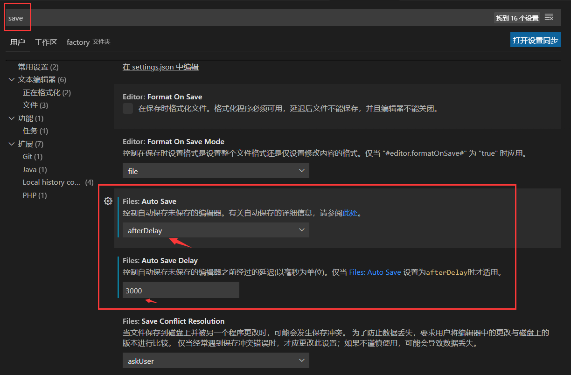Collapse the 文本编辑器 section in sidebar
The image size is (571, 375).
(x=12, y=79)
